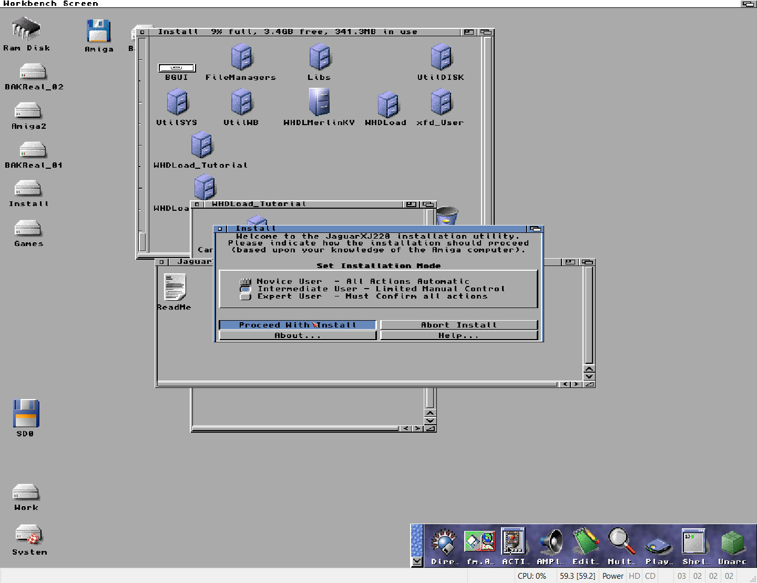The width and height of the screenshot is (757, 583).
Task: Select the Amiga floppy disk icon
Action: [x=99, y=30]
